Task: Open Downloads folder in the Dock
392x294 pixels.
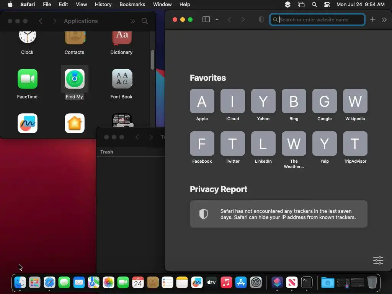Action: click(328, 283)
